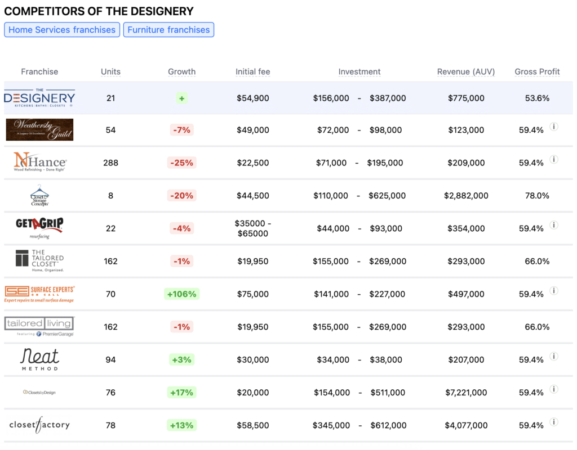Open Home Services franchises category
The height and width of the screenshot is (450, 577).
[x=62, y=30]
